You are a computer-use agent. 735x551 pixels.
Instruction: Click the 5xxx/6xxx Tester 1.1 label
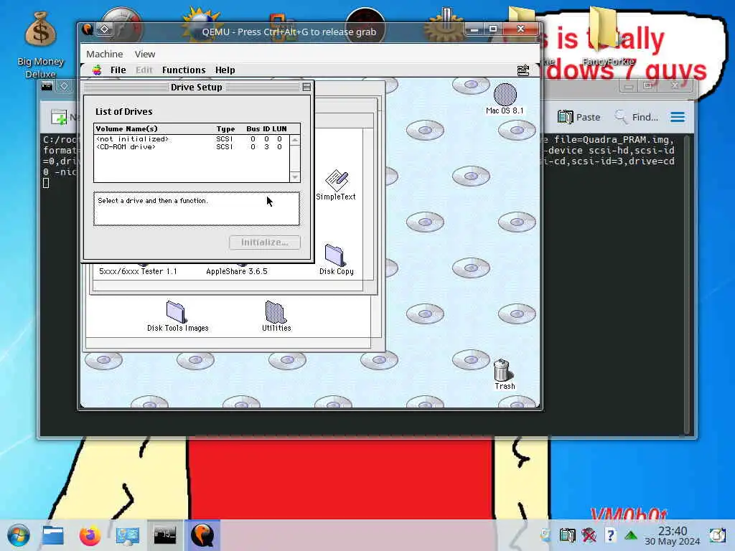click(x=138, y=271)
